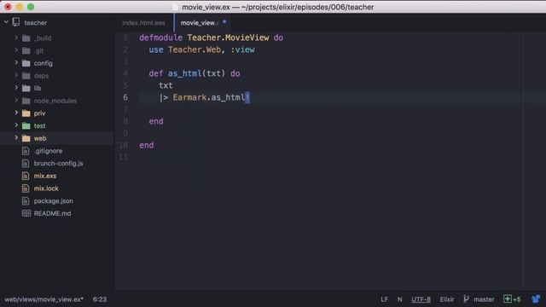Click line number 6 in the gutter
Screen dimensions: 546x307
[125, 97]
